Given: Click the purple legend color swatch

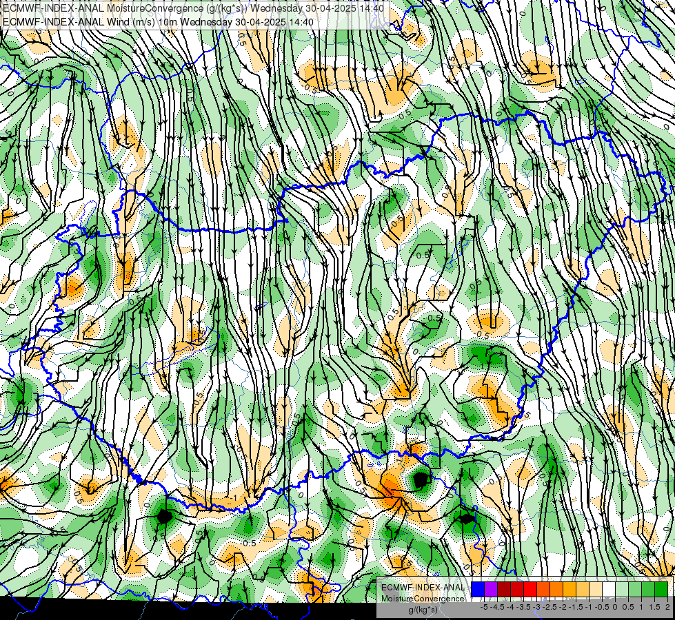Looking at the screenshot, I should point(491,589).
